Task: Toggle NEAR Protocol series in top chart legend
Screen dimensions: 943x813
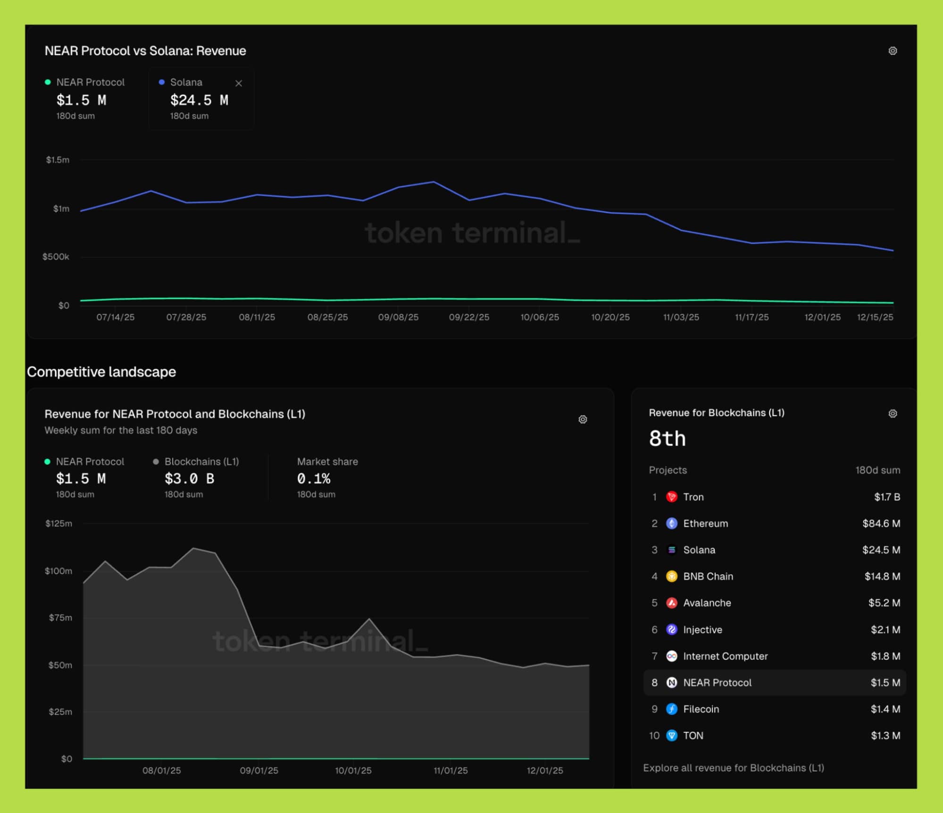Action: point(90,83)
